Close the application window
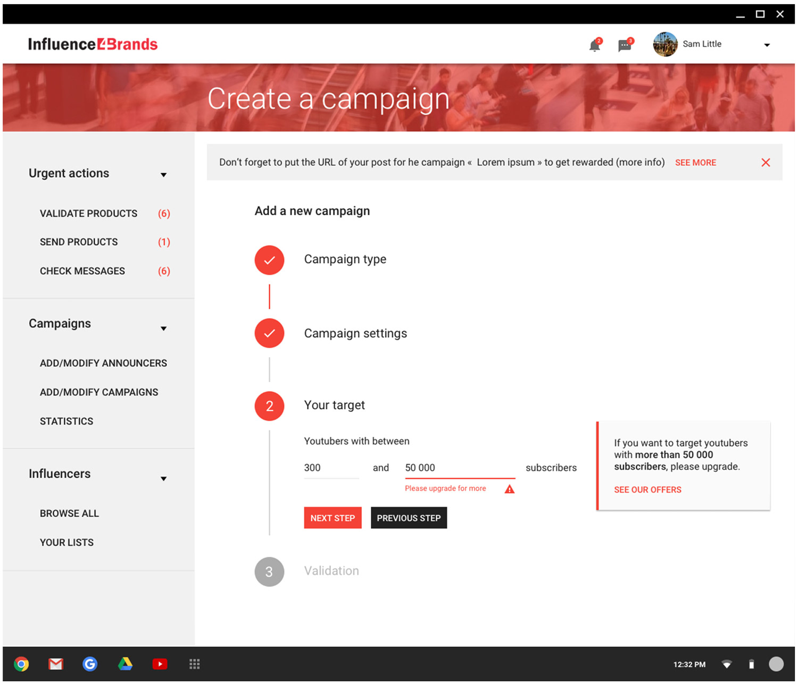The width and height of the screenshot is (798, 685). (x=780, y=14)
